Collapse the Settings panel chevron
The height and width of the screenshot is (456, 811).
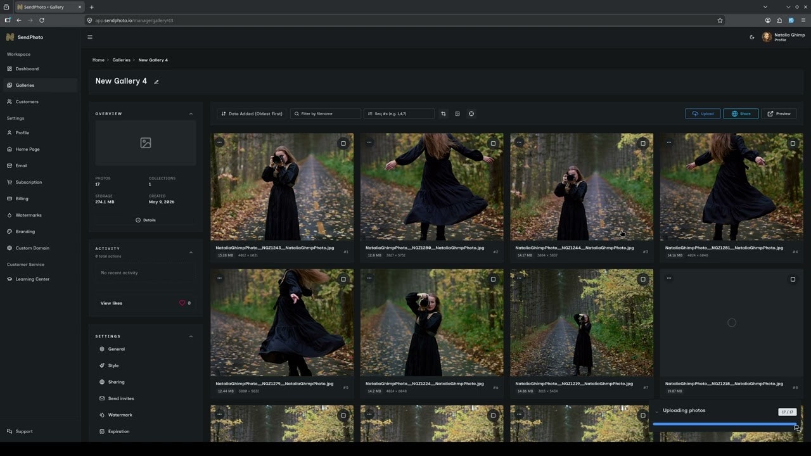pyautogui.click(x=191, y=336)
